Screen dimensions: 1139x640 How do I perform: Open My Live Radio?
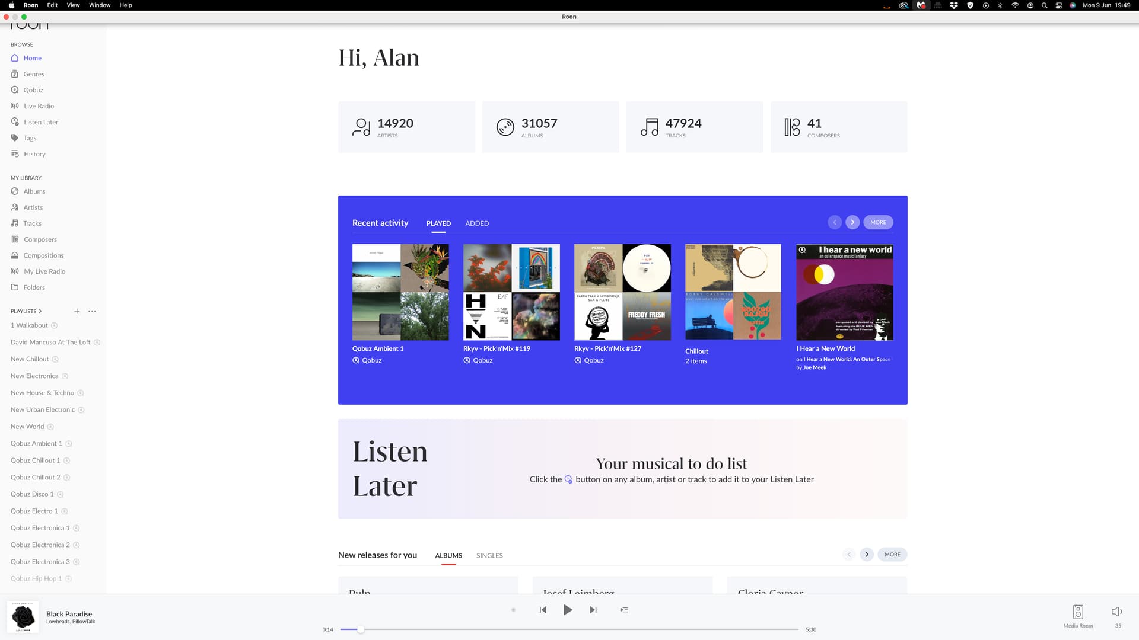(x=38, y=271)
